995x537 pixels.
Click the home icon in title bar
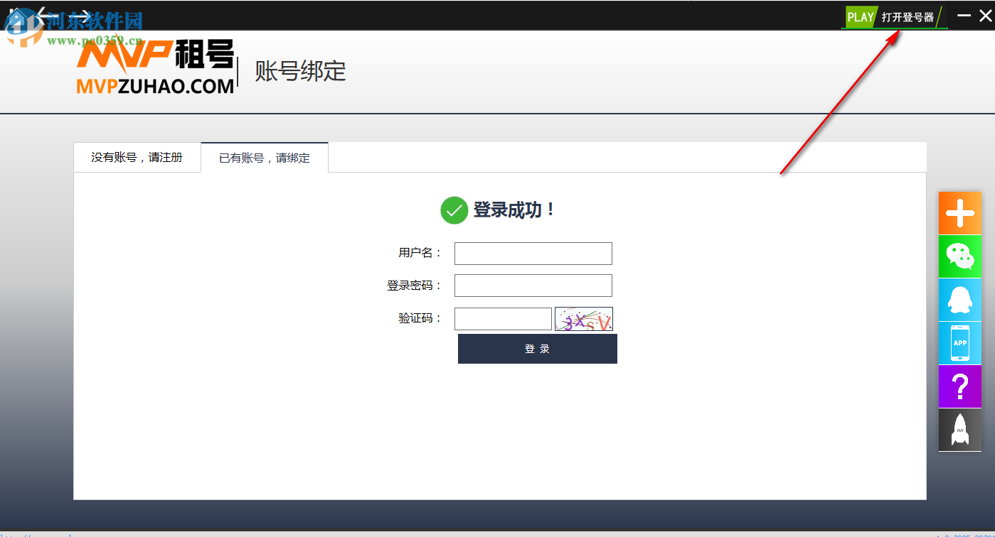[16, 14]
